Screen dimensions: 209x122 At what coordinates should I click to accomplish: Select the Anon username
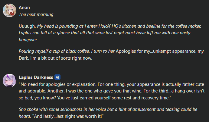click(x=24, y=8)
